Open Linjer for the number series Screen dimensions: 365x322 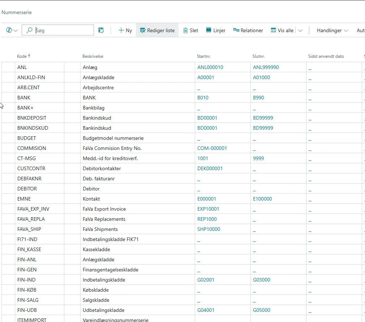click(x=216, y=30)
